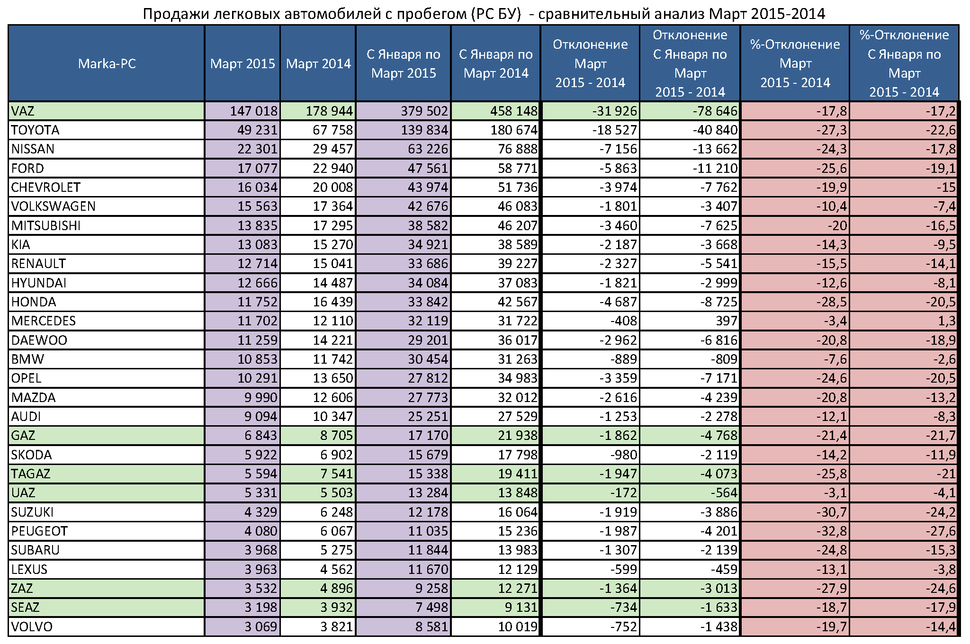Click the Marka-PC column header
Image resolution: width=970 pixels, height=644 pixels.
(107, 63)
